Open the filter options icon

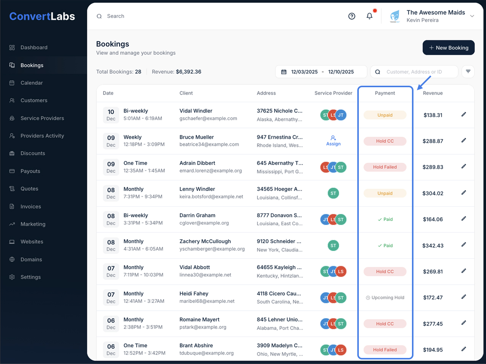[x=468, y=72]
